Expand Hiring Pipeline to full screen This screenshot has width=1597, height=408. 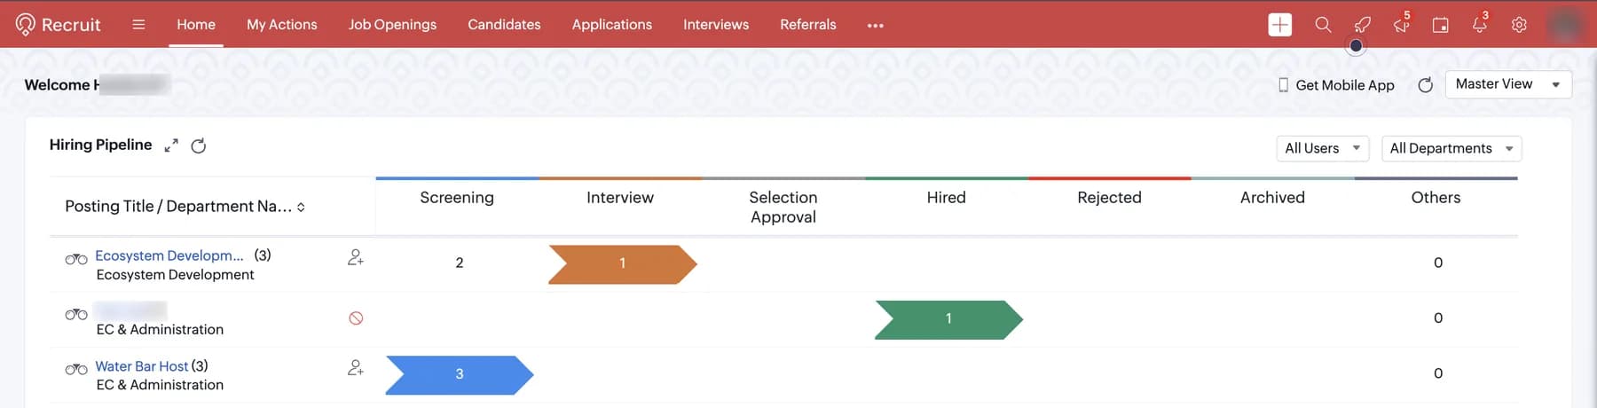click(171, 145)
